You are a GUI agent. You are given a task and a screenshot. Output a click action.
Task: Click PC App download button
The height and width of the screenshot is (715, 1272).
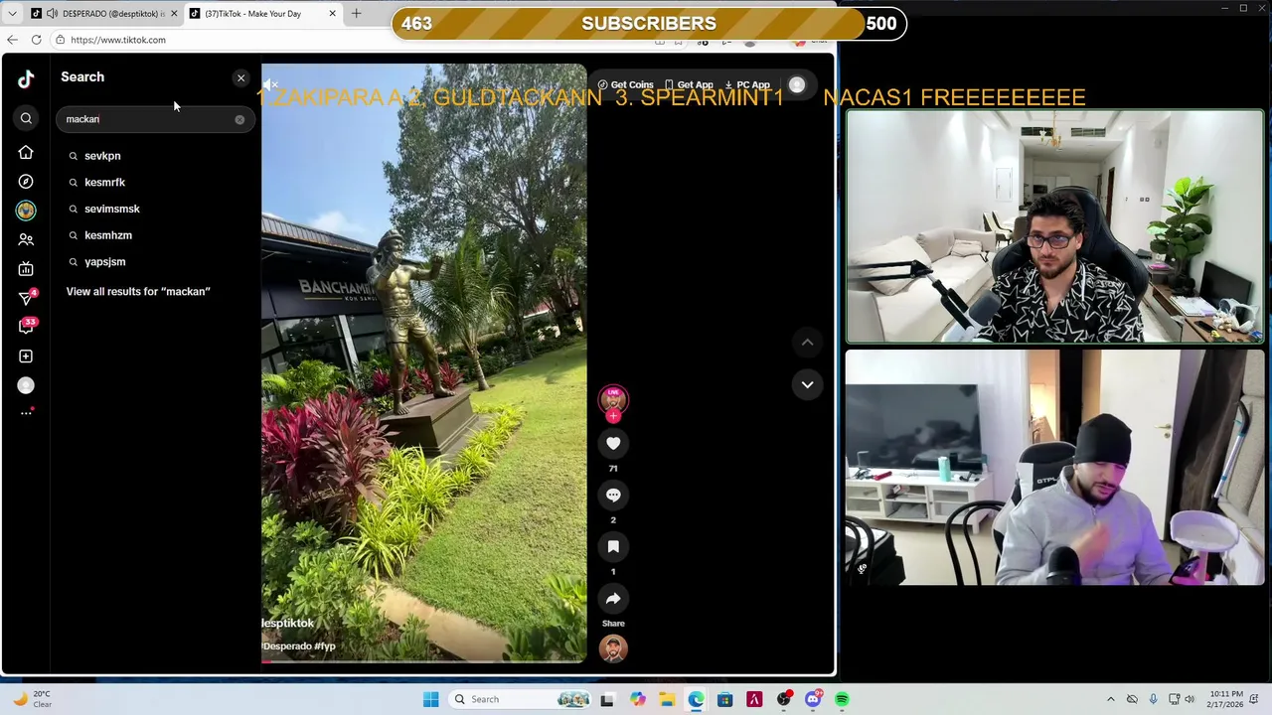click(747, 84)
